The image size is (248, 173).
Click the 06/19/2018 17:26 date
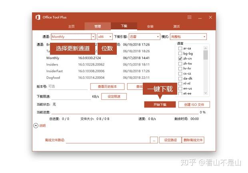(136, 45)
